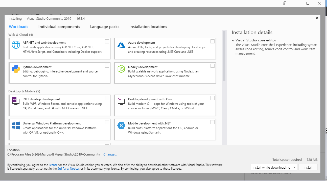Tick the .NET desktop development checkbox
Image resolution: width=327 pixels, height=181 pixels.
click(107, 98)
